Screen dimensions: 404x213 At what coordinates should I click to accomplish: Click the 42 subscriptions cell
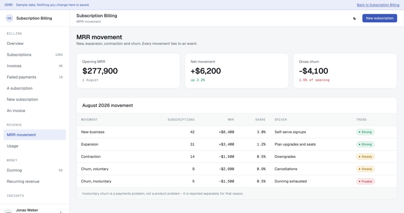click(x=192, y=132)
